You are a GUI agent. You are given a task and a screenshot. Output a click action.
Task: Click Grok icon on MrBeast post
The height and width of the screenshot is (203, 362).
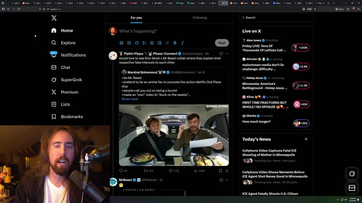point(221,180)
